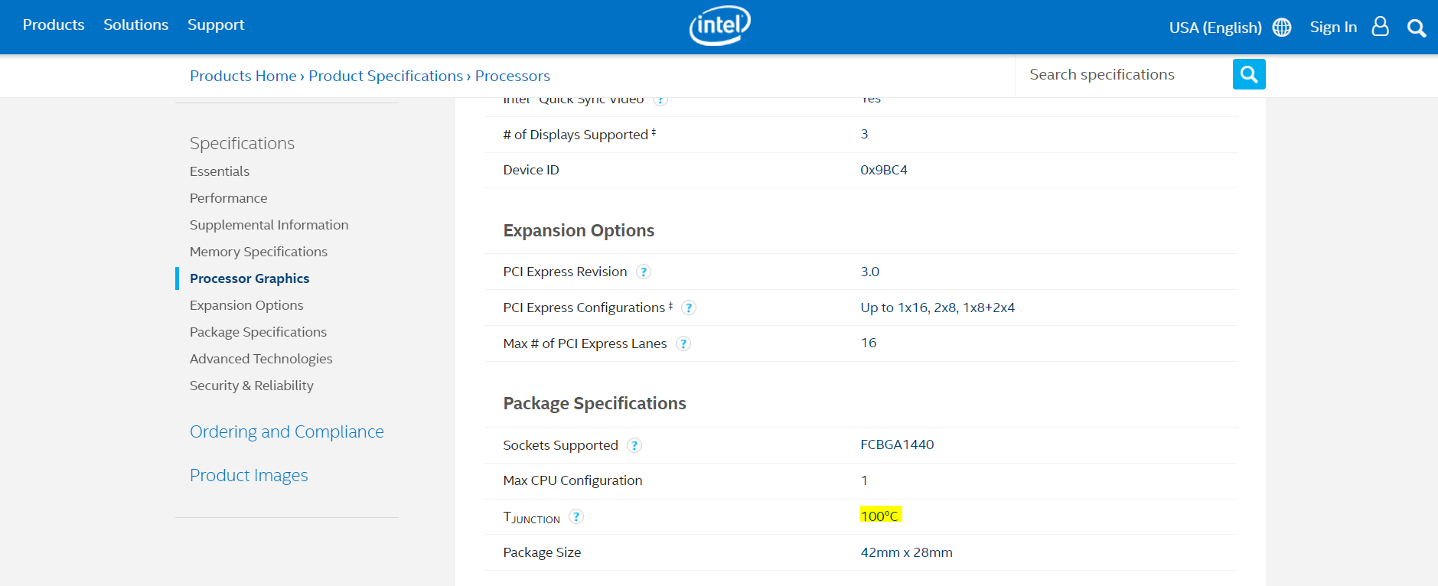This screenshot has height=586, width=1438.
Task: Open the globe language selector icon
Action: 1282,28
